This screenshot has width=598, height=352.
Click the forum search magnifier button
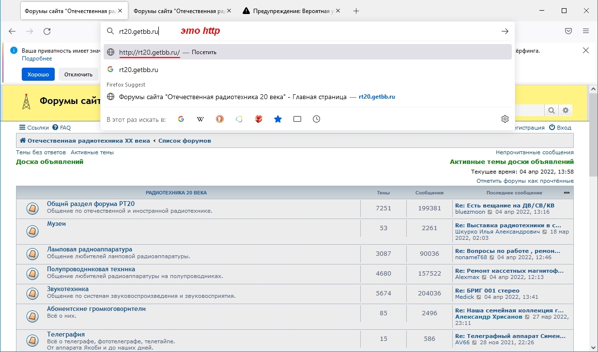pyautogui.click(x=552, y=111)
